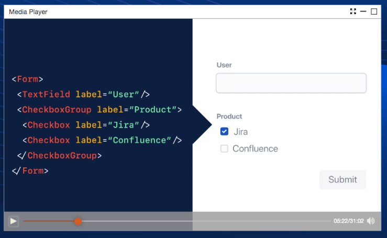Click the CheckboxGroup label="Product" code line

[x=99, y=110]
